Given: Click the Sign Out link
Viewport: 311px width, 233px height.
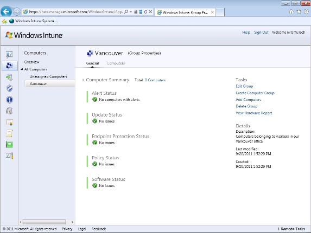Looking at the screenshot, I should point(261,33).
